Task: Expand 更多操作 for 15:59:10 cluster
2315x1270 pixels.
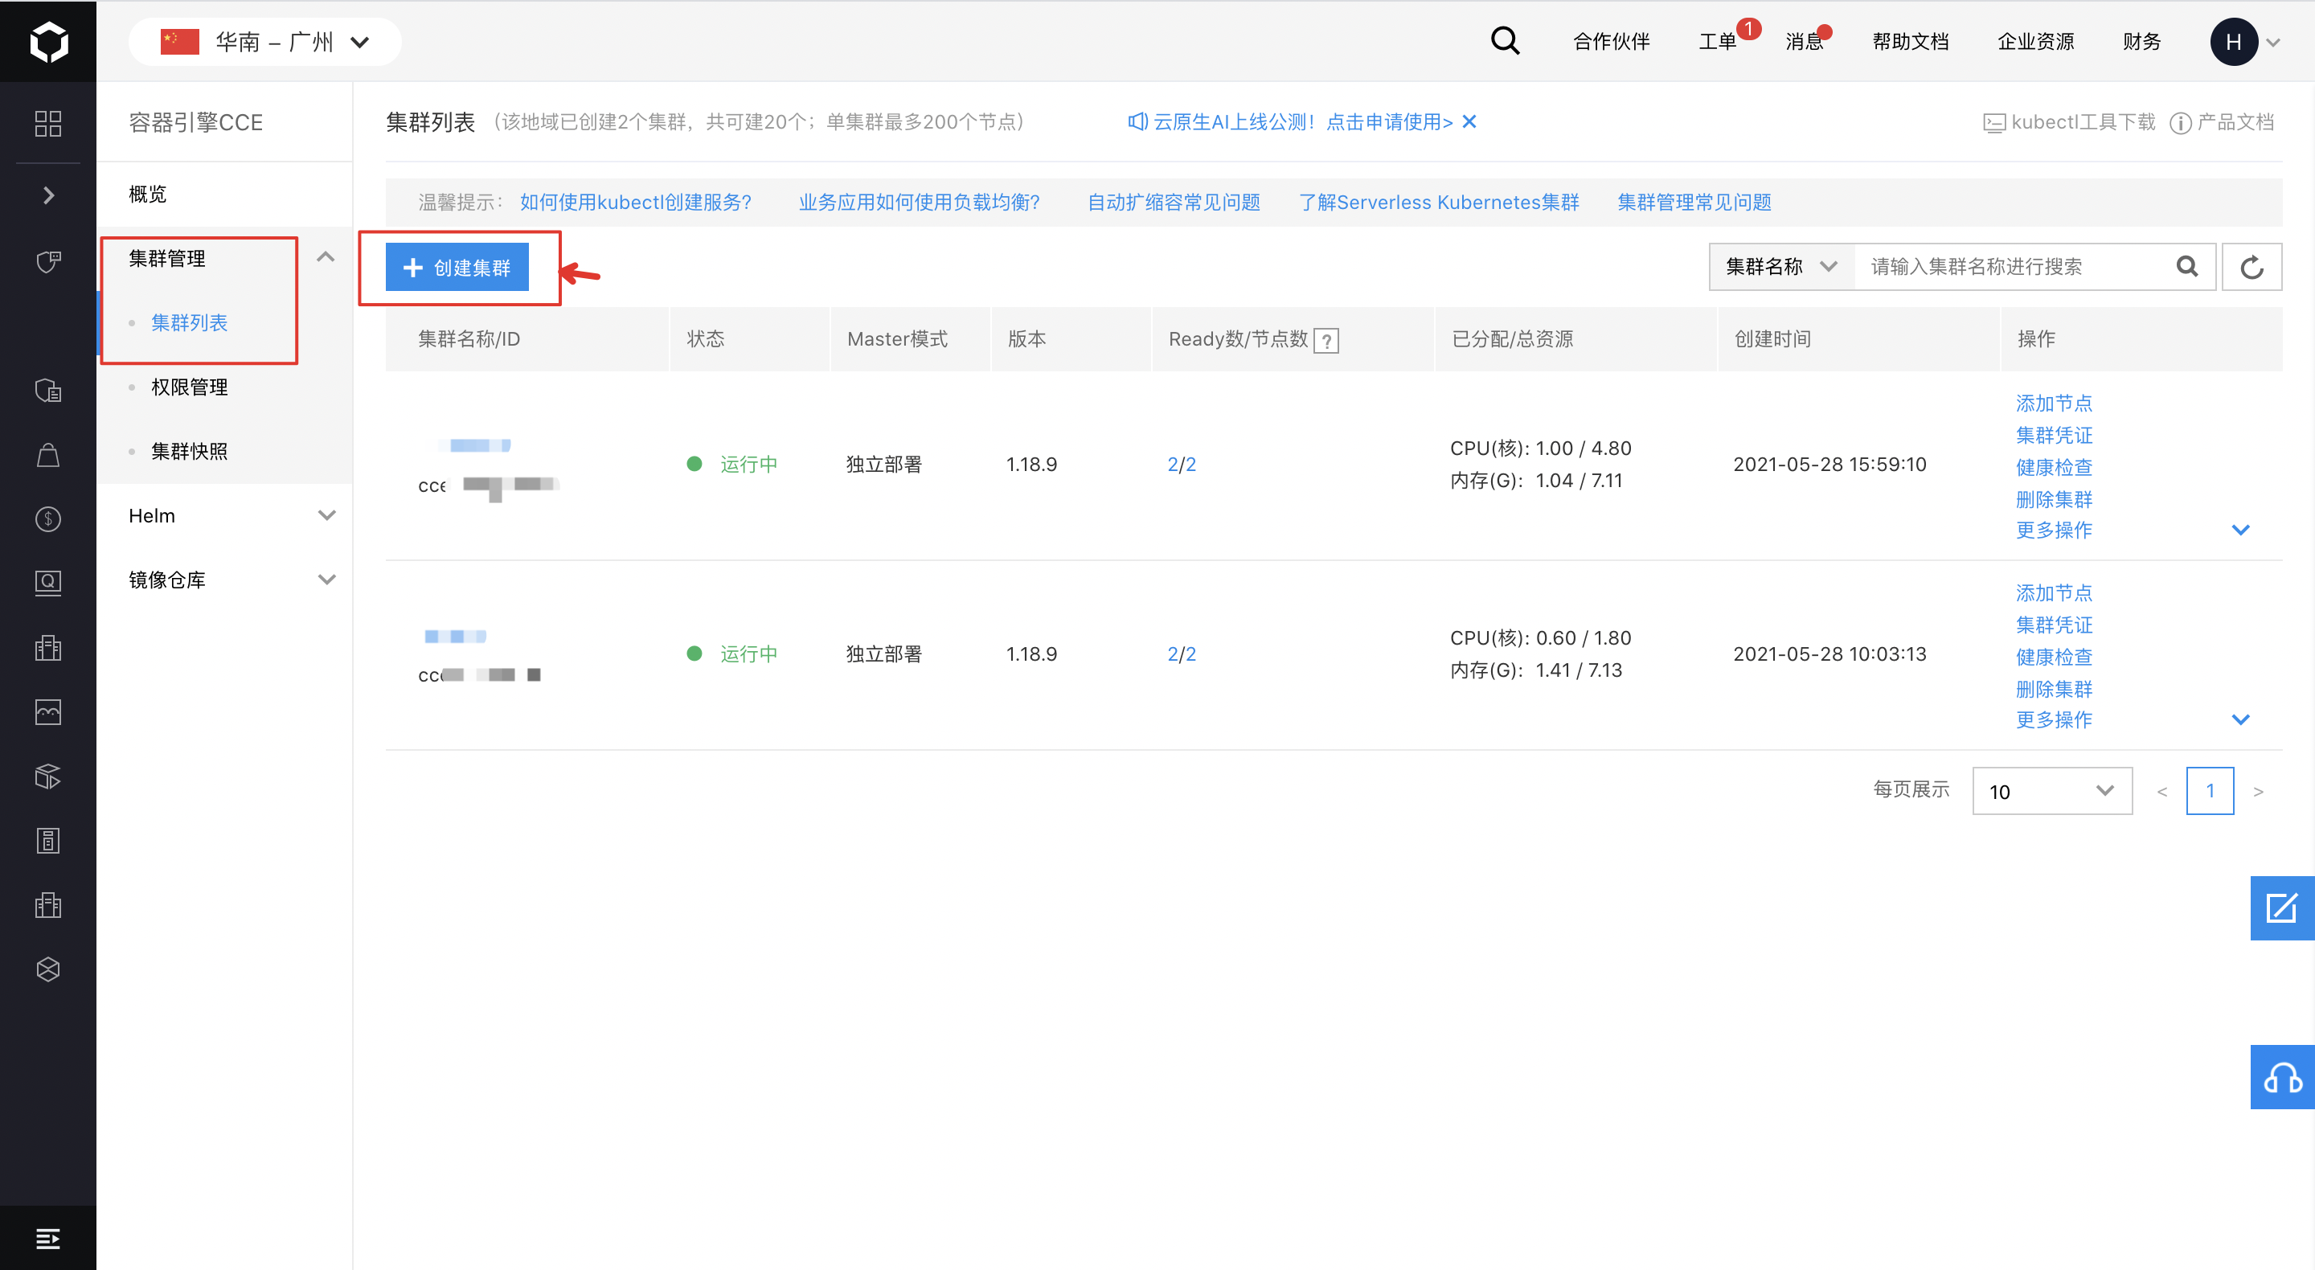Action: tap(2240, 531)
